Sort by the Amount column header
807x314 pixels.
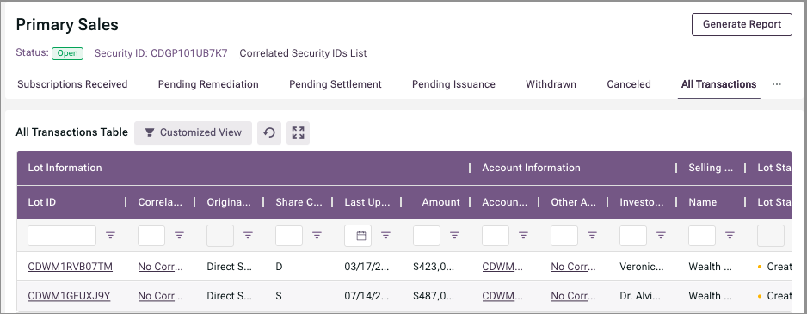440,202
